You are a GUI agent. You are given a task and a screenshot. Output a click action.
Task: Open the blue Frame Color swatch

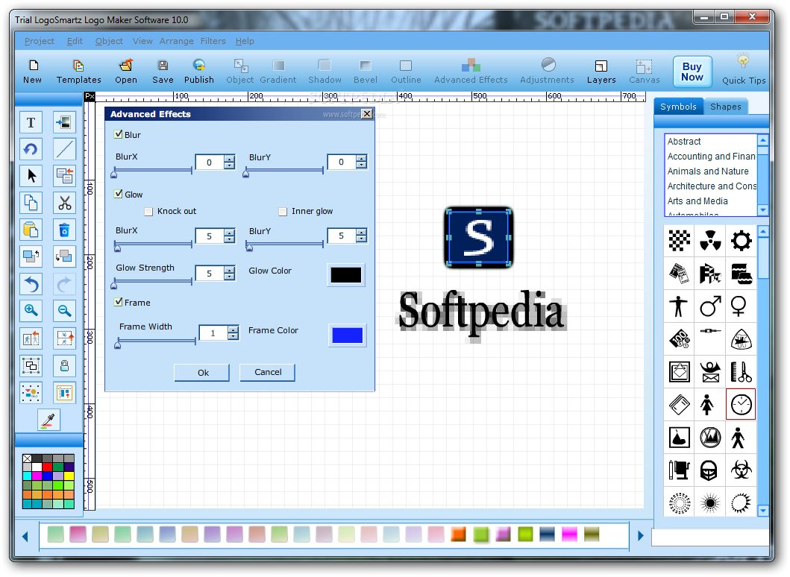click(x=347, y=335)
